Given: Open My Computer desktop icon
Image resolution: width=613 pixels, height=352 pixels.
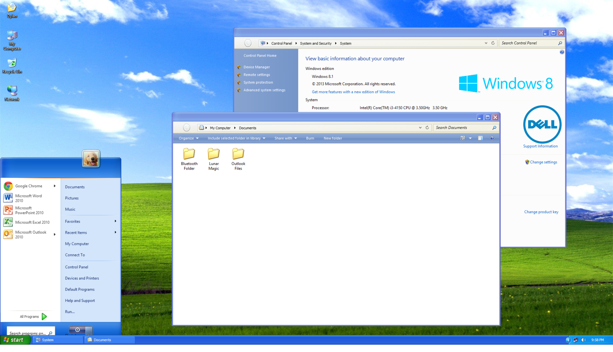Looking at the screenshot, I should pos(12,41).
